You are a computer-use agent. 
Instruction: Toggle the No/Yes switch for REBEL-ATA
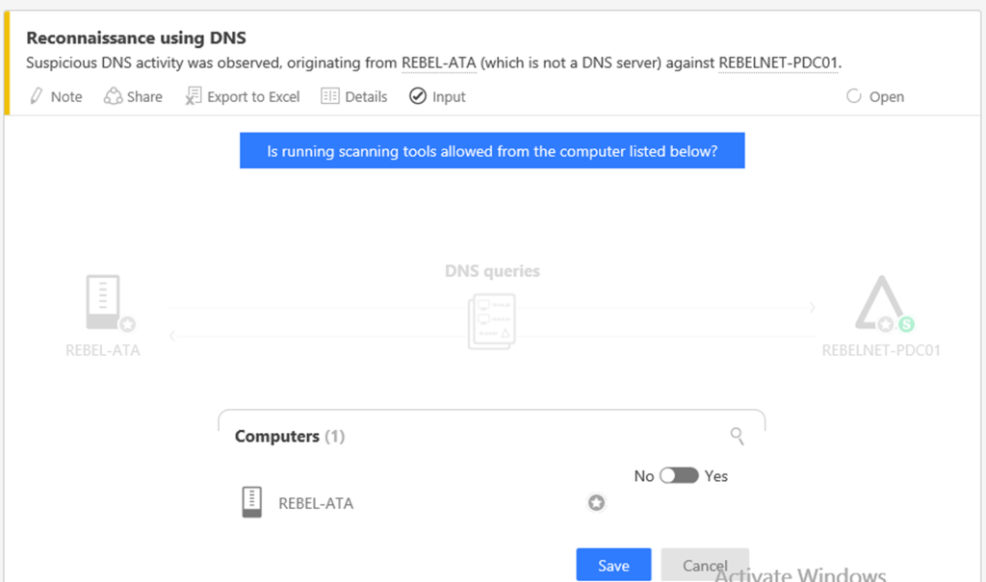[679, 476]
